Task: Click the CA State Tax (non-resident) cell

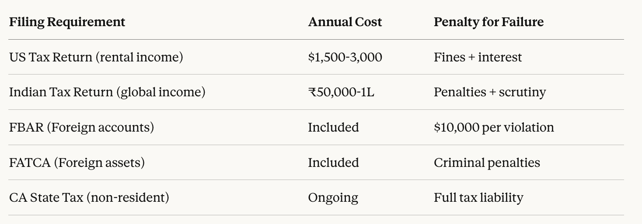Action: point(89,197)
